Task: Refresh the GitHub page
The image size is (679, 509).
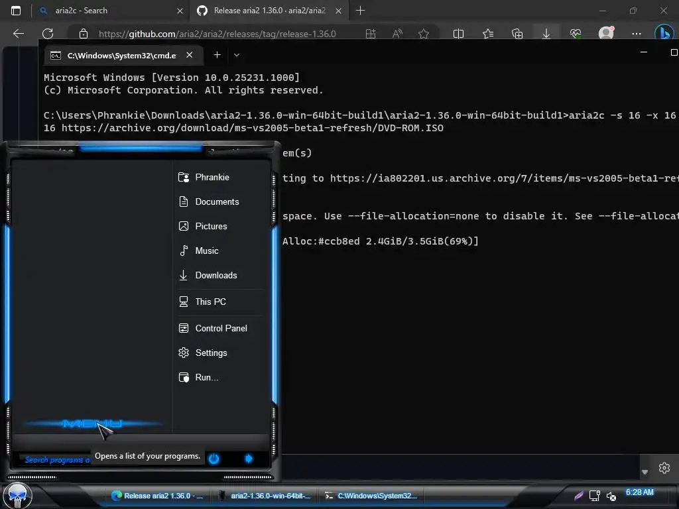Action: (48, 34)
